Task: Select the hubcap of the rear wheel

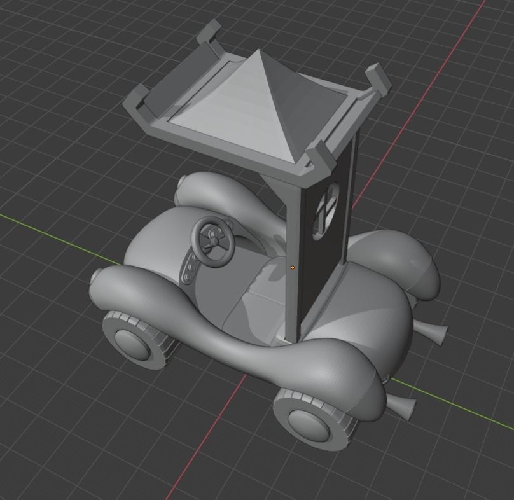Action: coord(309,425)
